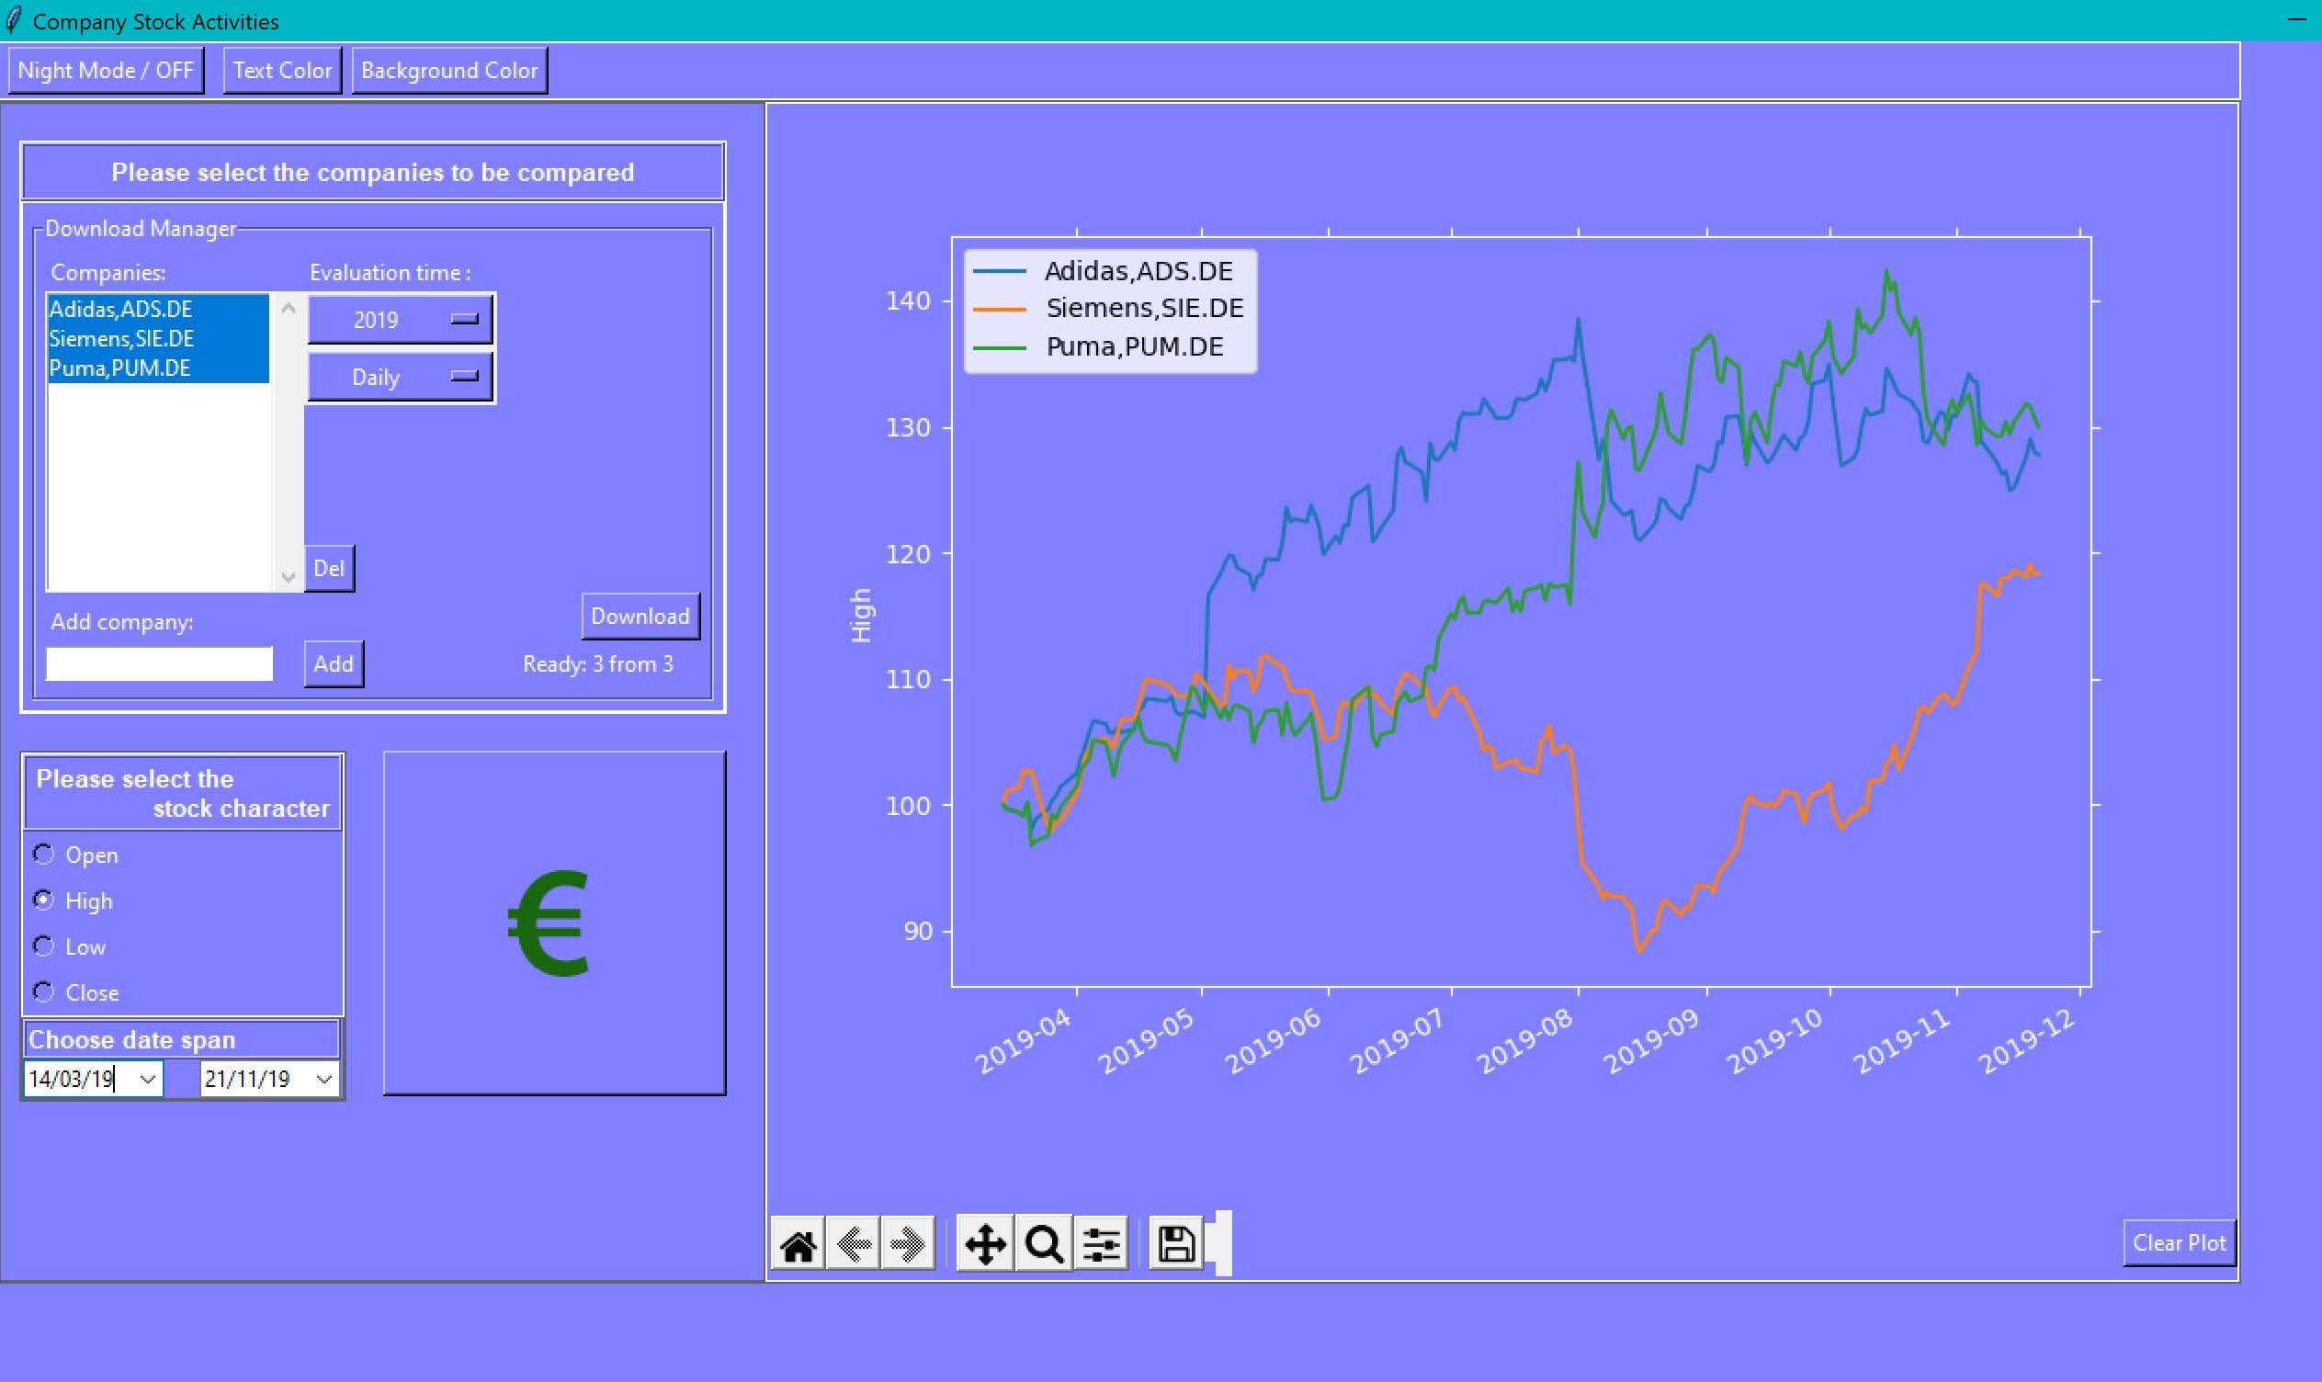Click the Add company text field

pyautogui.click(x=159, y=664)
